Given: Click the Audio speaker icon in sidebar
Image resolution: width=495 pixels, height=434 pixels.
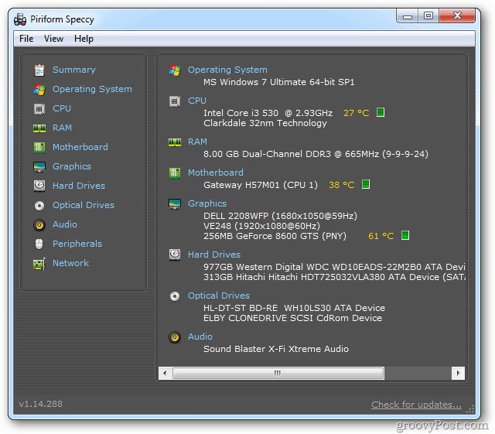Looking at the screenshot, I should tap(39, 224).
